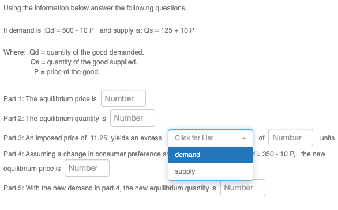338x210 pixels.
Task: Activate the Part 5 new equilibrium quantity field
Action: 243,188
